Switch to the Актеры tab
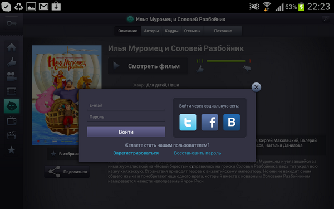 tap(151, 31)
